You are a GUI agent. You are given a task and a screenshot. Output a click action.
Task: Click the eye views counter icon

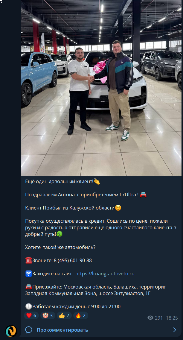(x=150, y=318)
